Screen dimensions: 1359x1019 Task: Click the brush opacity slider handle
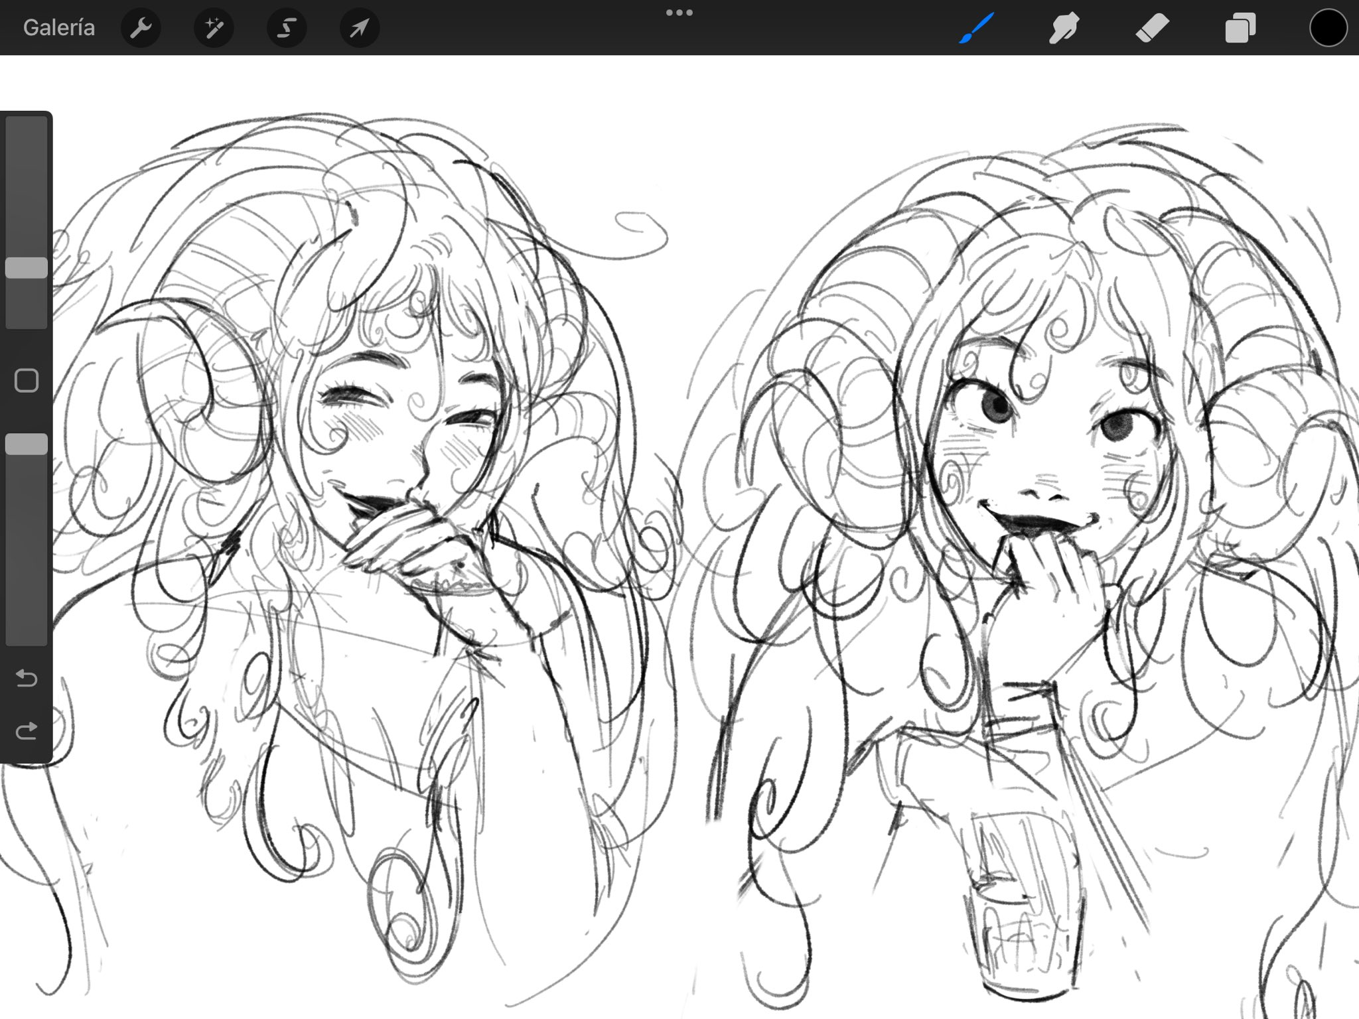click(27, 444)
